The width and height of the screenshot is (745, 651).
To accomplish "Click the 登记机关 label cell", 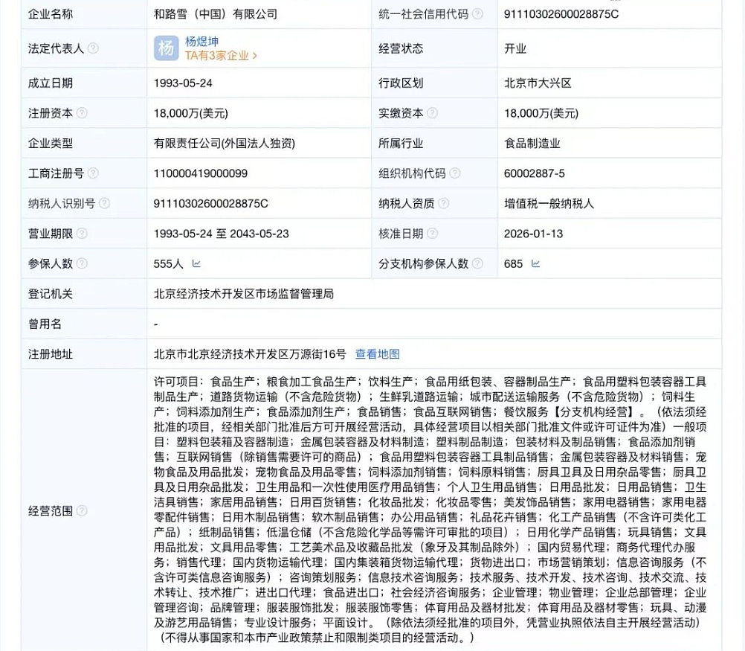I will pos(83,294).
